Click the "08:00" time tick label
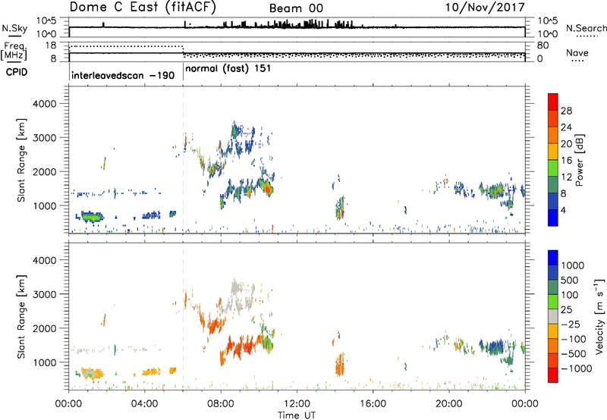The height and width of the screenshot is (420, 607). pos(221,404)
